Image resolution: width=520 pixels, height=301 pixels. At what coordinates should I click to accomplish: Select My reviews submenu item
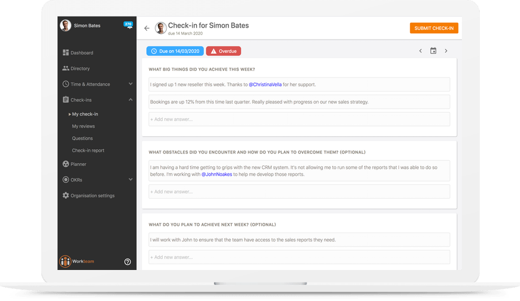[x=83, y=126]
